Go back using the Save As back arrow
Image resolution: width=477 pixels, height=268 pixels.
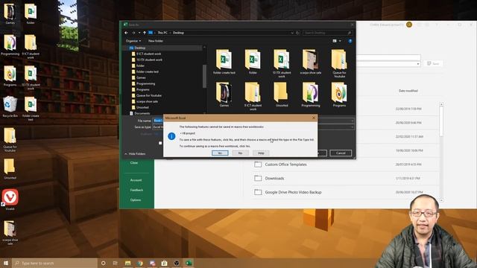(x=126, y=33)
